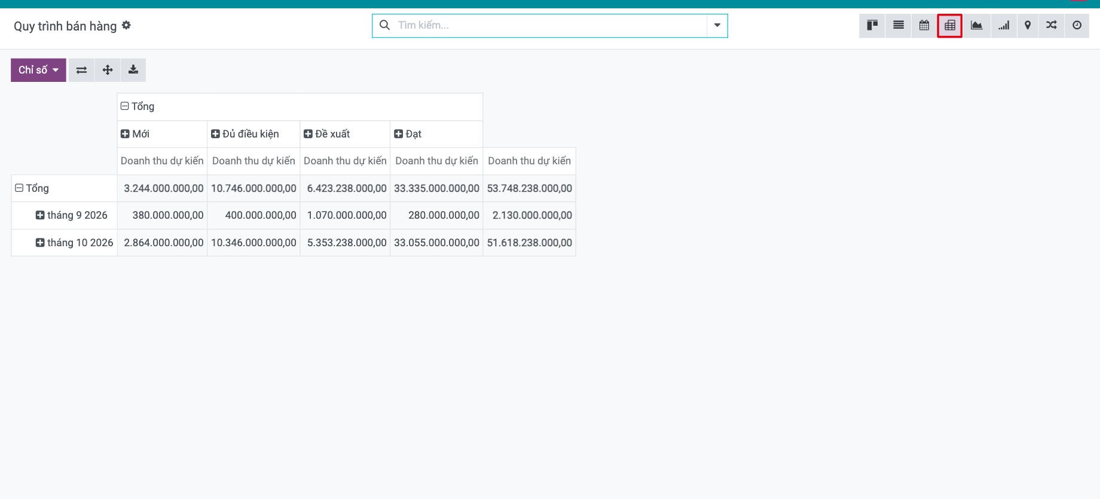This screenshot has width=1100, height=499.
Task: Collapse the Tổng row header
Action: click(x=32, y=188)
